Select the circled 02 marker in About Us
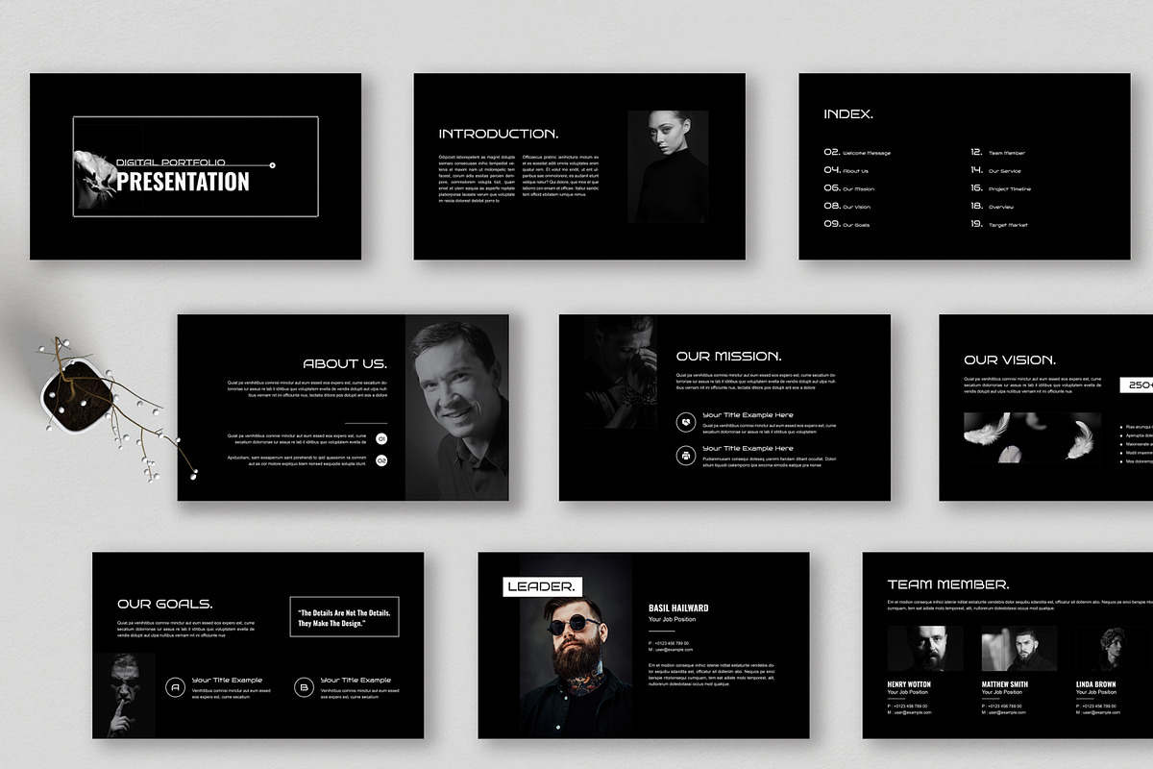The image size is (1153, 769). tap(381, 461)
